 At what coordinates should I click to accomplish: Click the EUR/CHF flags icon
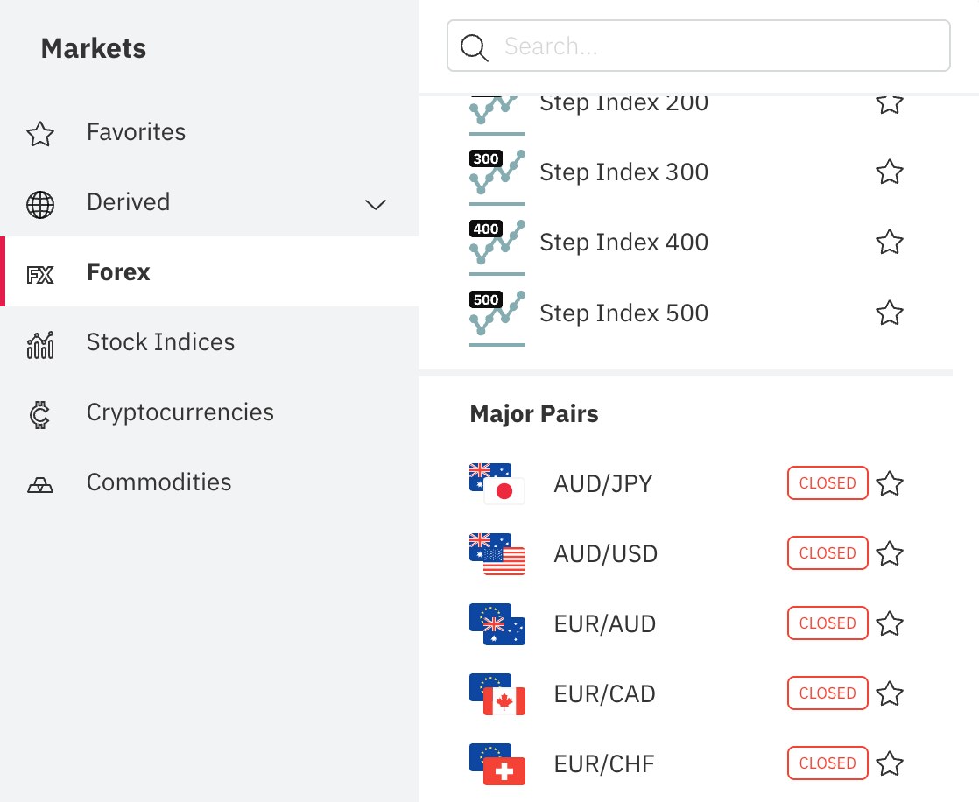coord(497,763)
